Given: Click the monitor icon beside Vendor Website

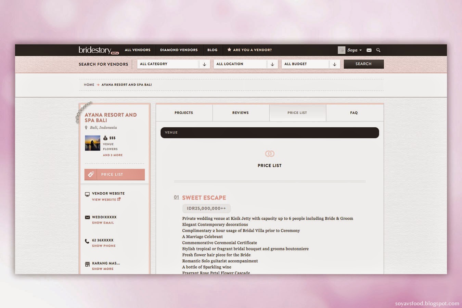Looking at the screenshot, I should pyautogui.click(x=87, y=194).
